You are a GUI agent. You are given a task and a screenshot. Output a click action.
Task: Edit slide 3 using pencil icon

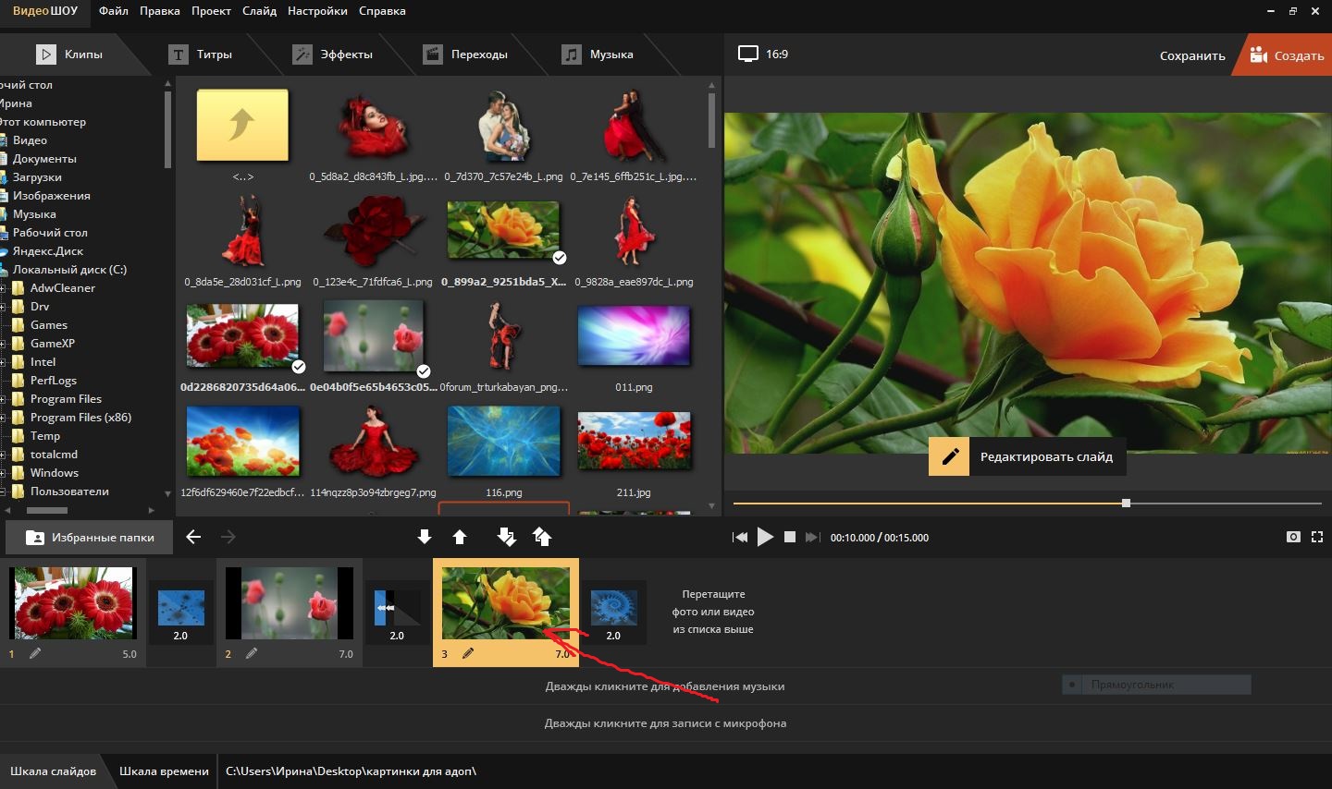(468, 653)
